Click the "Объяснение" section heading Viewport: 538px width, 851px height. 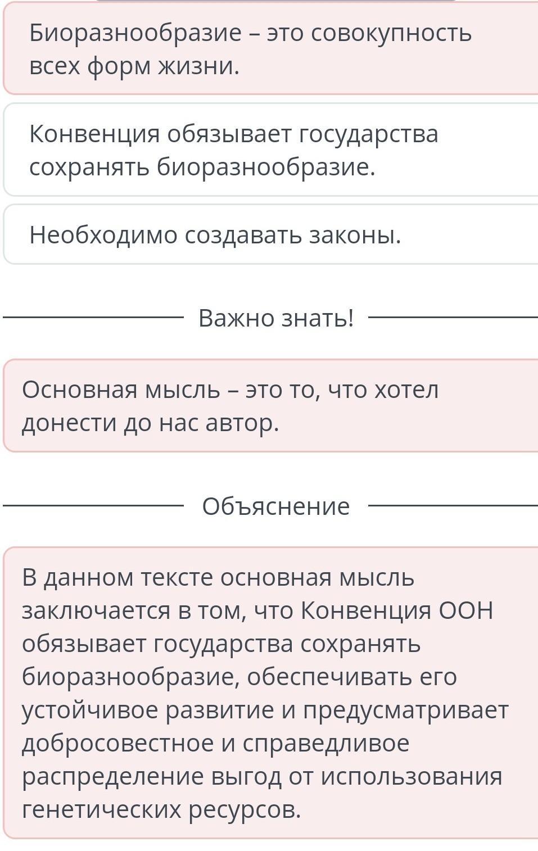pyautogui.click(x=276, y=506)
